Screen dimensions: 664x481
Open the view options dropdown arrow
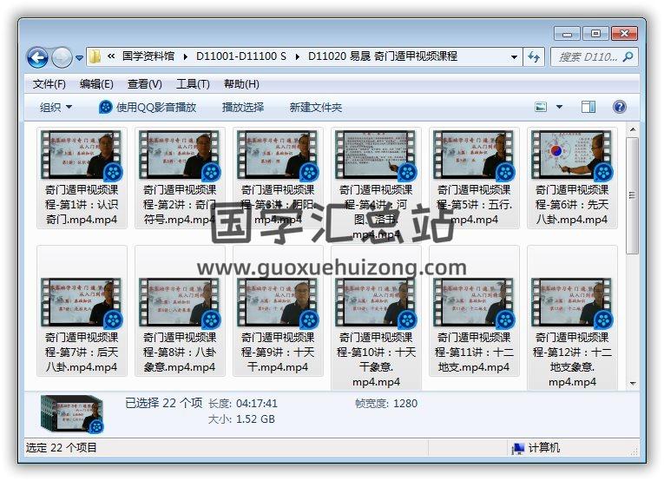[x=559, y=107]
